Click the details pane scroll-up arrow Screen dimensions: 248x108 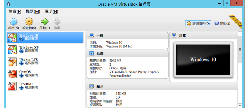click(x=240, y=34)
